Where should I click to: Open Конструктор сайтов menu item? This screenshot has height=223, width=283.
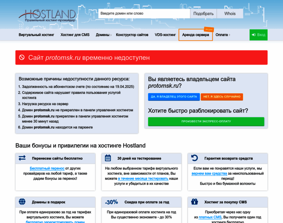(132, 35)
